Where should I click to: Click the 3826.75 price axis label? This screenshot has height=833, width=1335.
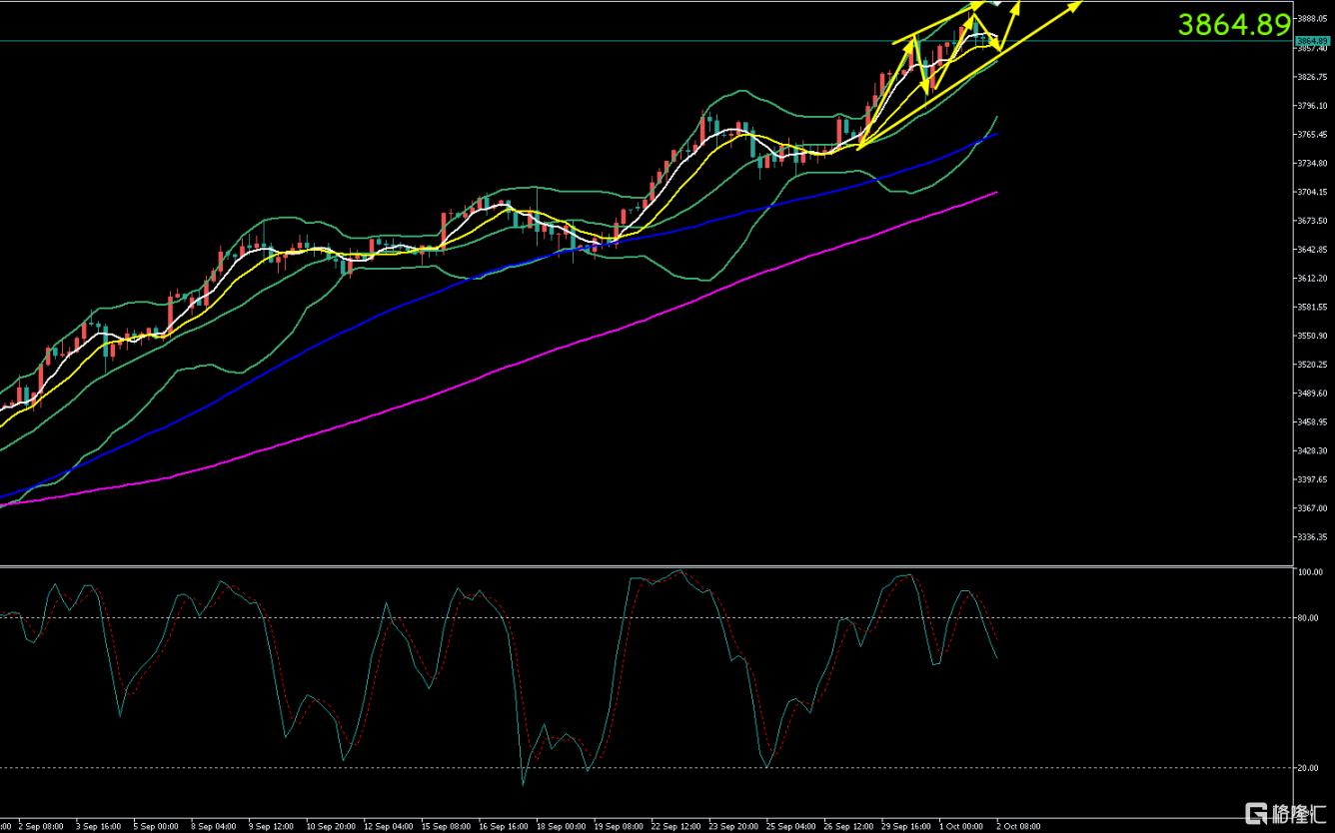(1312, 77)
